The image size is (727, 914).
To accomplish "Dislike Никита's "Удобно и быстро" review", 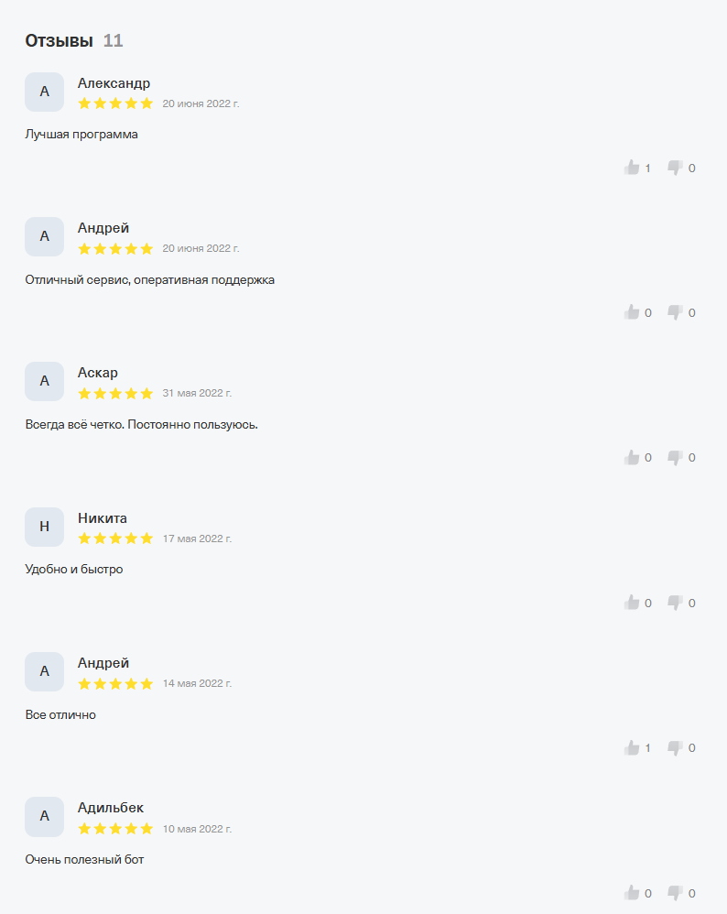I will click(x=675, y=603).
